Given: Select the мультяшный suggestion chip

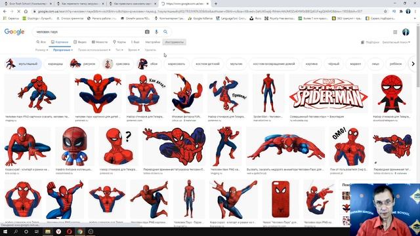Looking at the screenshot, I should pyautogui.click(x=23, y=64).
